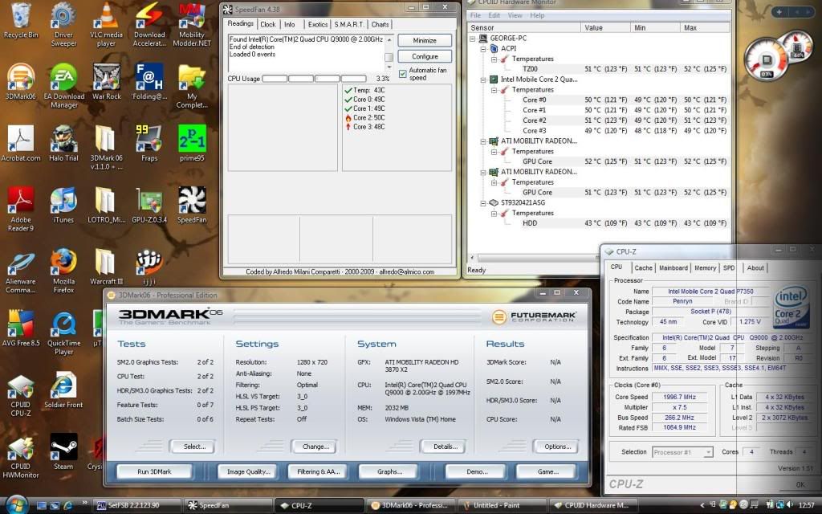Open Alienware Command Center desktop icon
Viewport: 822px width, 514px height.
(21, 271)
